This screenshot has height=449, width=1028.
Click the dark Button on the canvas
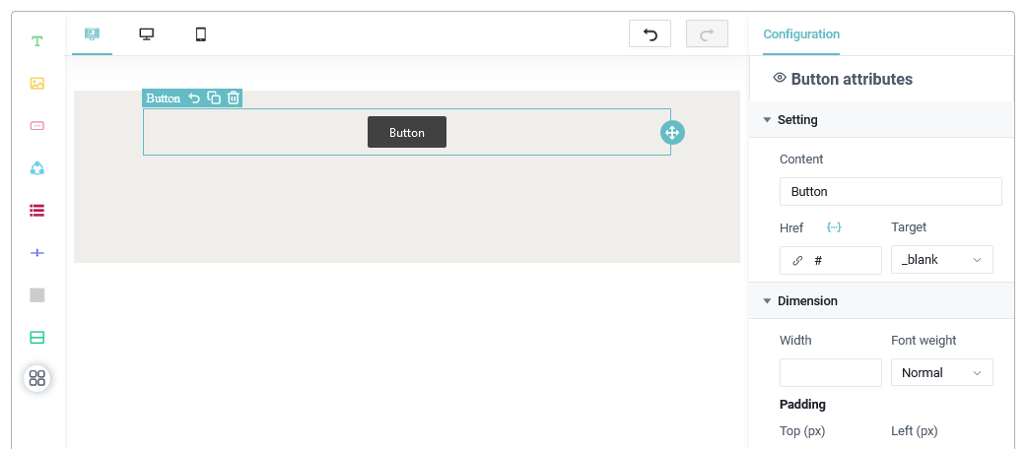(407, 133)
